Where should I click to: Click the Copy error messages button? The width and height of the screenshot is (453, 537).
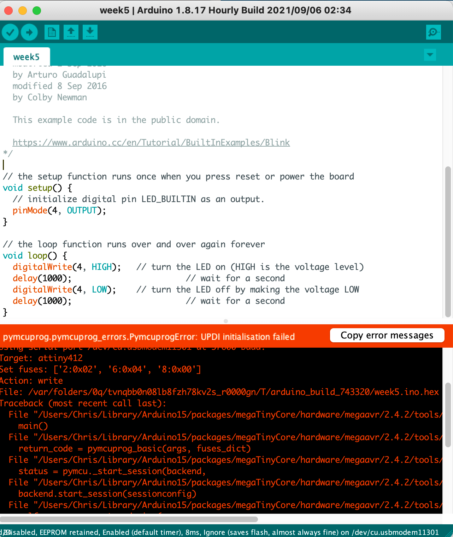coord(387,335)
